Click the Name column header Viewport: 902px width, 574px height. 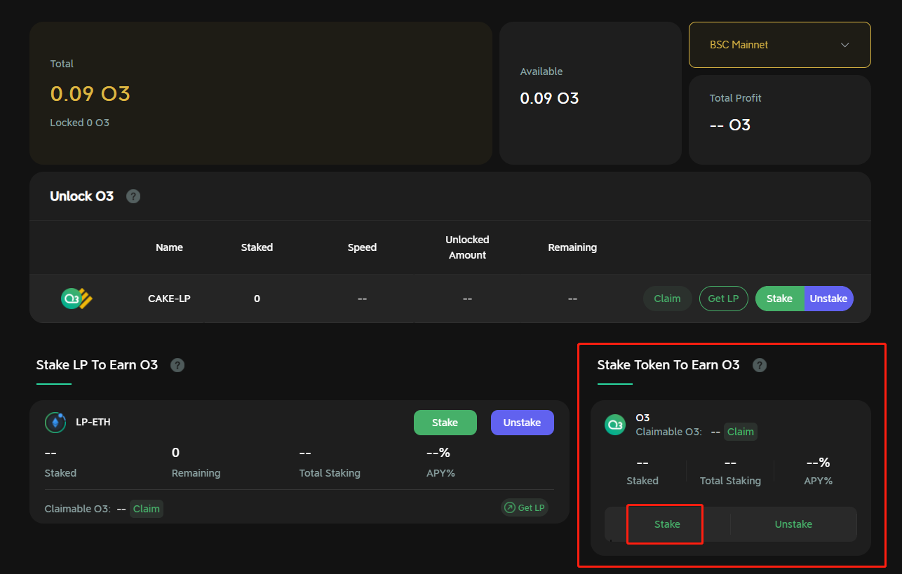pyautogui.click(x=169, y=247)
